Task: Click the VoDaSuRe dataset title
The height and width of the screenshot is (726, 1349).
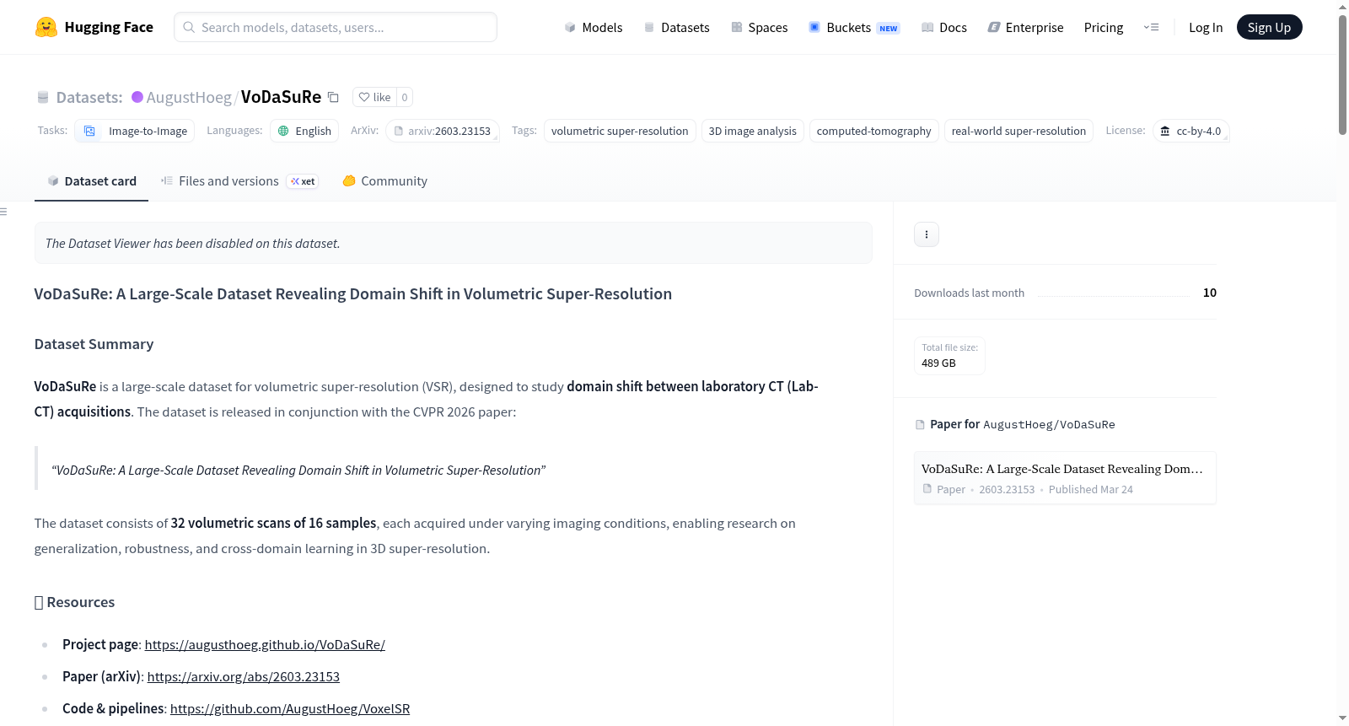Action: [281, 97]
